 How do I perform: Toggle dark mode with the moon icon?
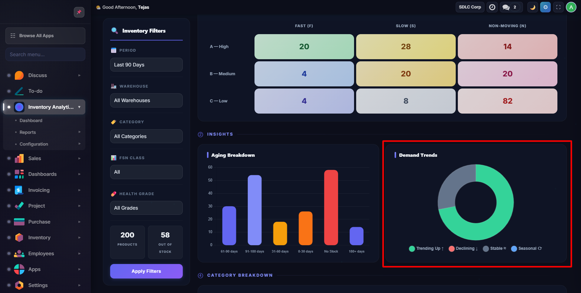(533, 7)
